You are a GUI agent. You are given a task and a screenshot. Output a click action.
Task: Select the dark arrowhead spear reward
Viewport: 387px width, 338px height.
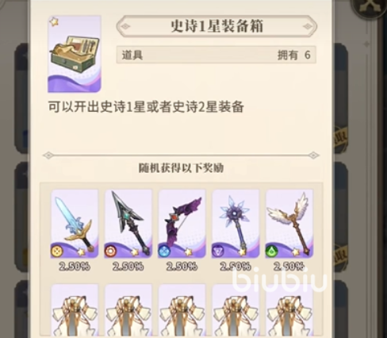[128, 224]
